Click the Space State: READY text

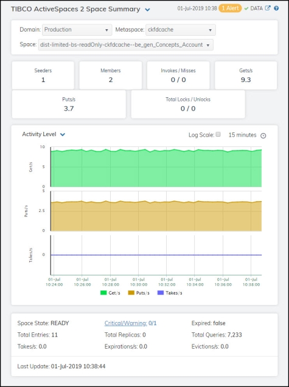(x=43, y=323)
